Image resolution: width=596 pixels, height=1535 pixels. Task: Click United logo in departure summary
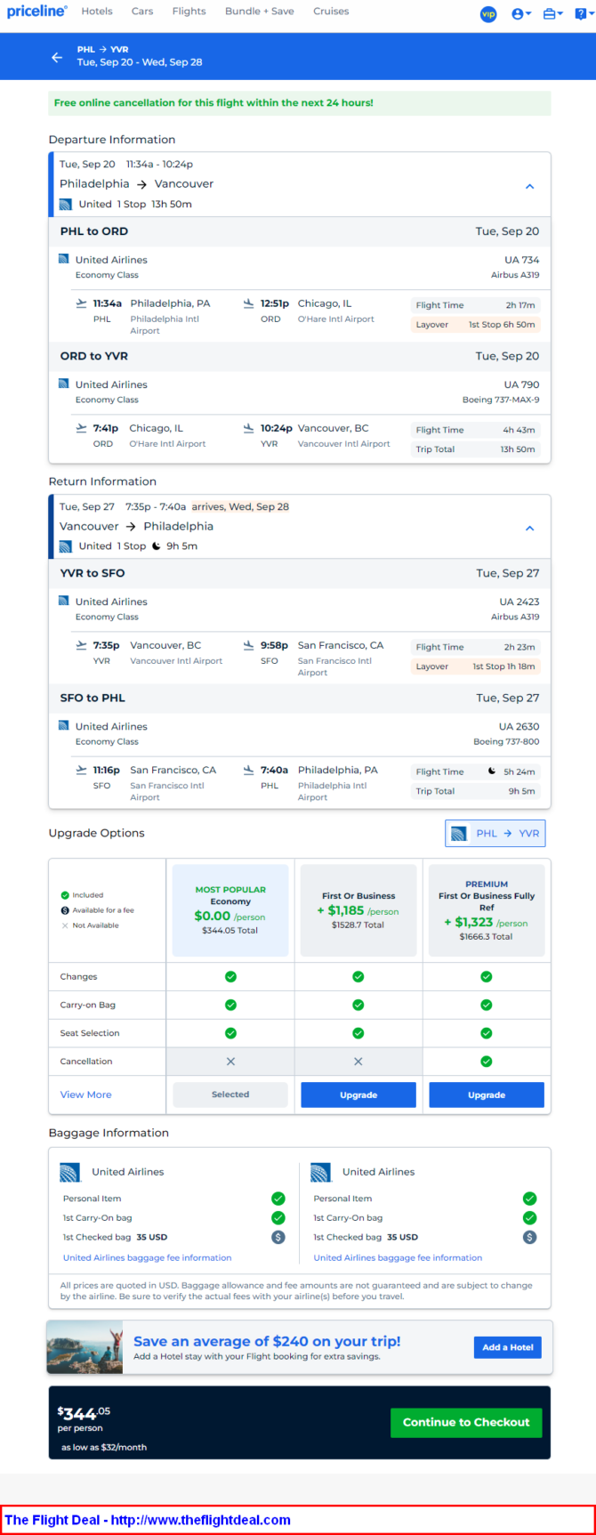pos(66,205)
